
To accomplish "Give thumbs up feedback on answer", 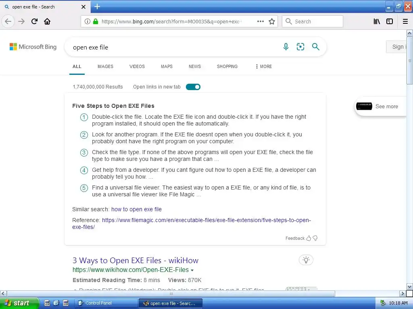I will (x=309, y=238).
